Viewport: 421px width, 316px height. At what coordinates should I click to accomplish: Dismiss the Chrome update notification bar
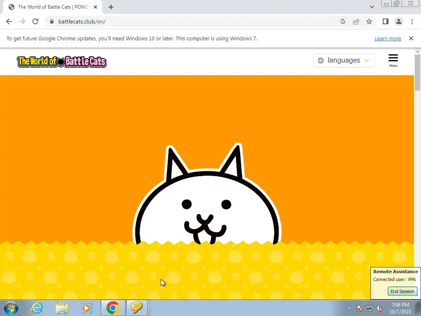click(x=411, y=38)
